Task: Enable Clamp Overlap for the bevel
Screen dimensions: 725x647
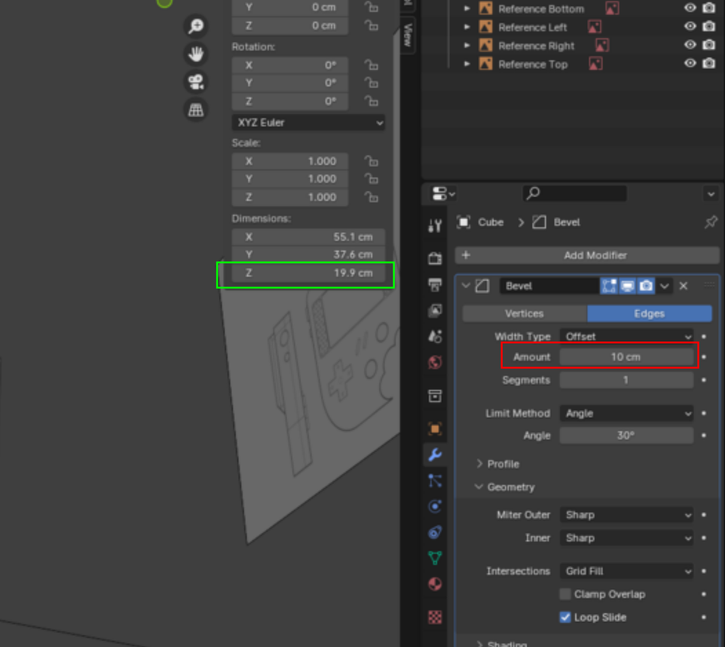Action: tap(565, 594)
